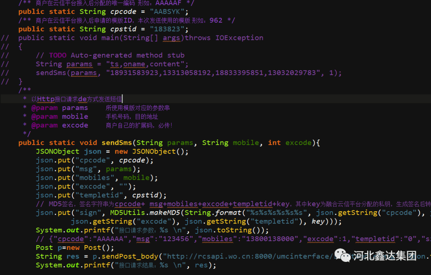Screen dimensions: 431x275
Task: Click the "183823" template ID string
Action: point(168,29)
